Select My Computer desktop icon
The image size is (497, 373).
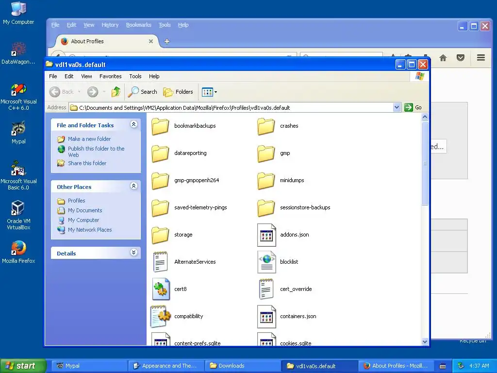pyautogui.click(x=18, y=13)
